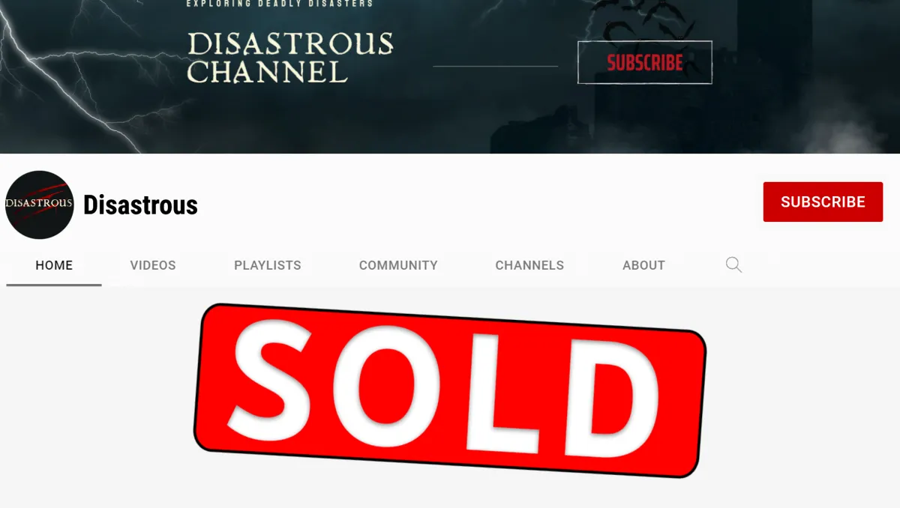Switch to the VIDEOS tab
Screen dimensions: 900x508
pos(153,265)
